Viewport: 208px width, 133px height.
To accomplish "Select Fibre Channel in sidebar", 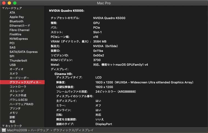I will tap(19, 30).
